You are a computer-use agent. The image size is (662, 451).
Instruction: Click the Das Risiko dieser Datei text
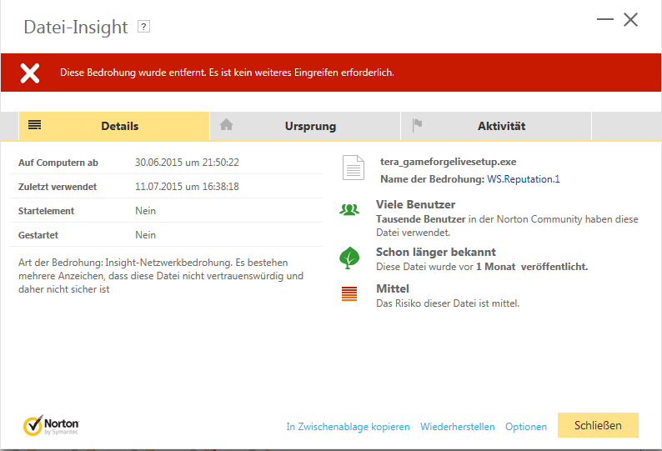click(448, 303)
